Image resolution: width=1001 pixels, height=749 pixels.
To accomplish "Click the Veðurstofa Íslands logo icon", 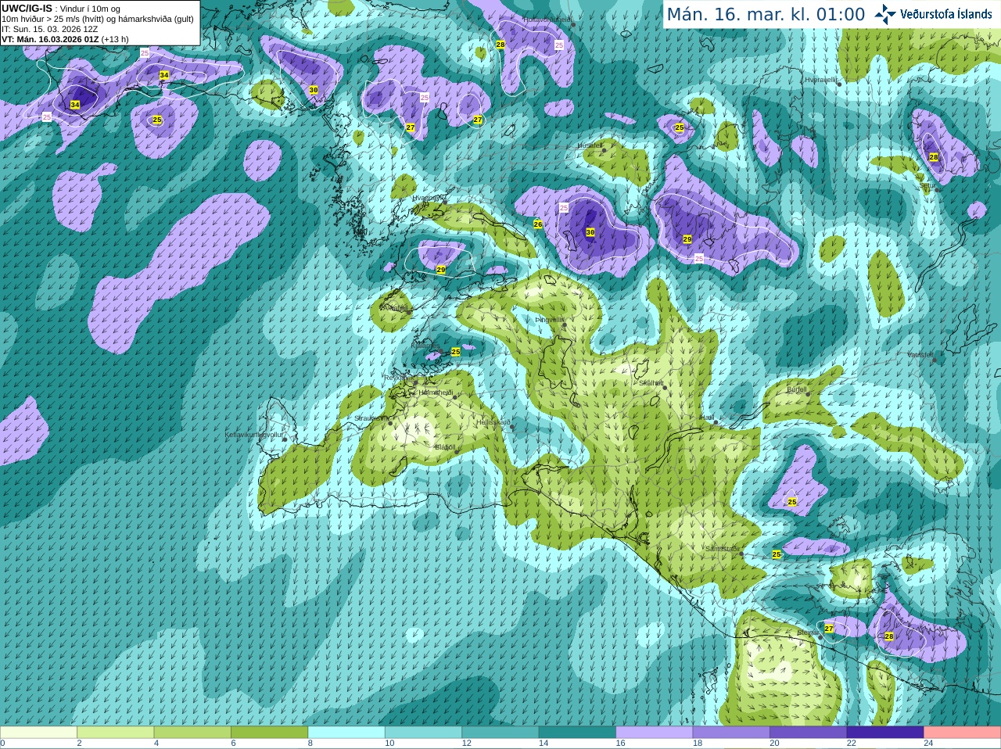I will click(885, 14).
